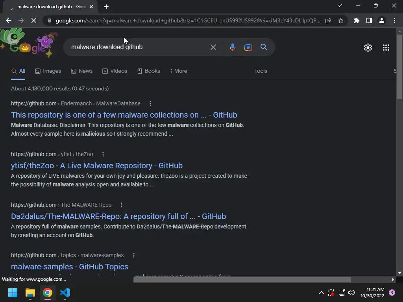This screenshot has width=403, height=302.
Task: Clear the search box text
Action: pos(213,47)
